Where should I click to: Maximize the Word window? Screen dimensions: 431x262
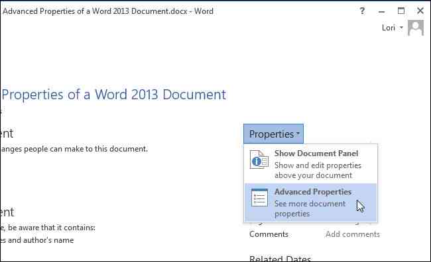pos(401,11)
